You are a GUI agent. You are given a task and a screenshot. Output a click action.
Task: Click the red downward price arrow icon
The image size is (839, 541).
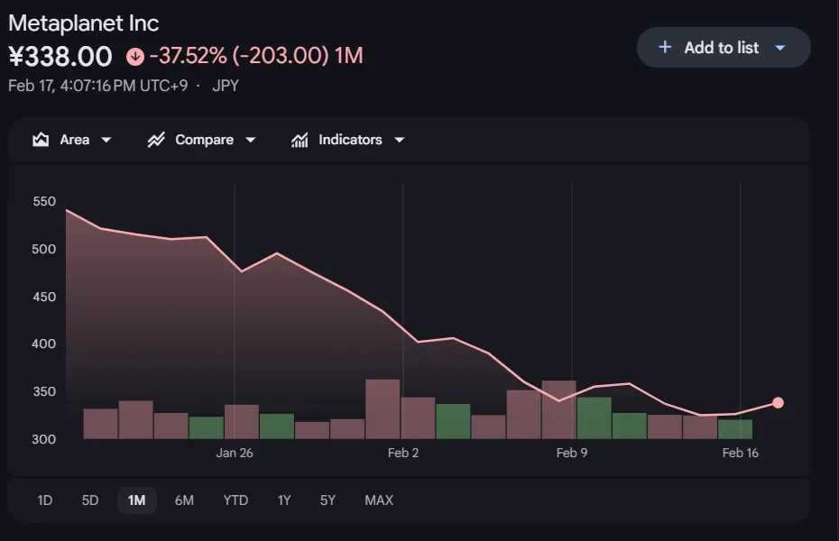click(x=136, y=55)
